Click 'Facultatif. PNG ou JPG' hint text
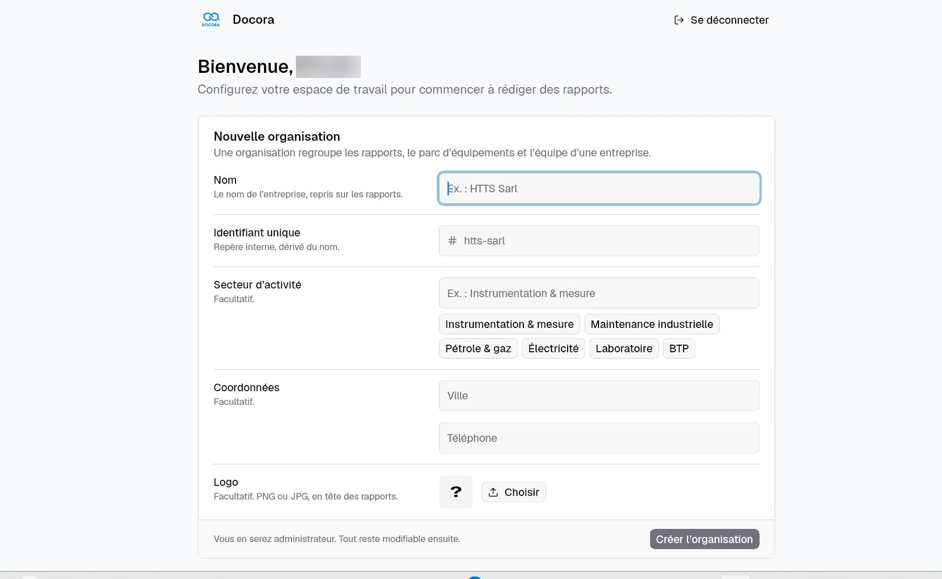Screen dimensions: 942x579 pos(306,497)
